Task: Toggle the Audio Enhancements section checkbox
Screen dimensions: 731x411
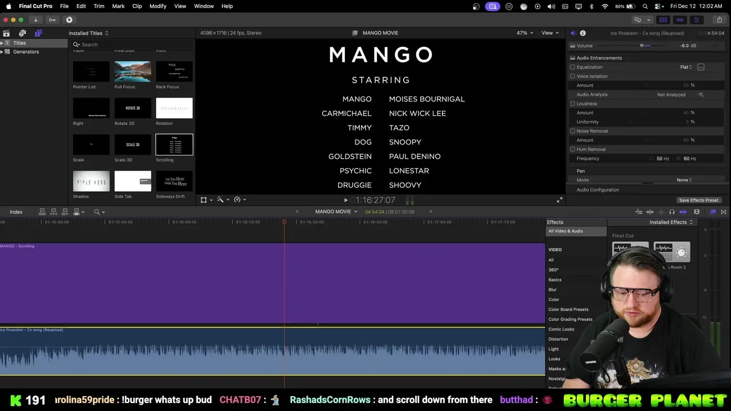Action: [x=572, y=58]
